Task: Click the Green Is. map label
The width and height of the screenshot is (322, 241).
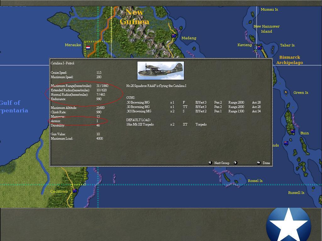Action: pos(301,93)
